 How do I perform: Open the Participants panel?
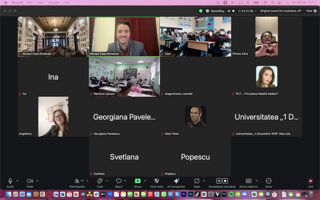tap(77, 181)
